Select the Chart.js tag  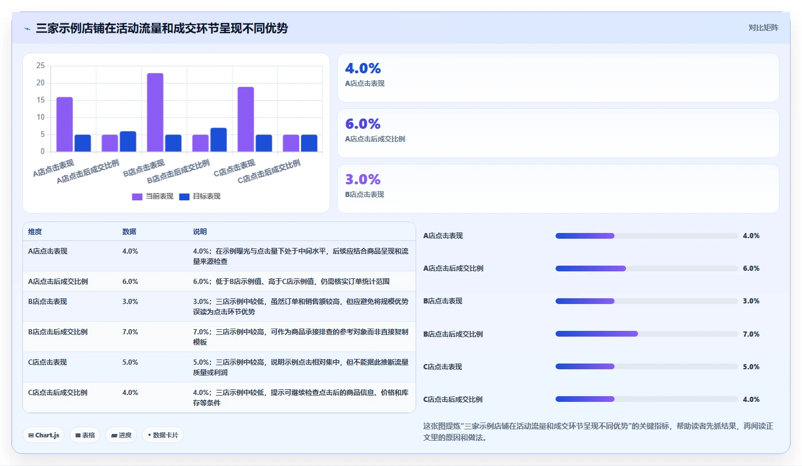tap(44, 435)
